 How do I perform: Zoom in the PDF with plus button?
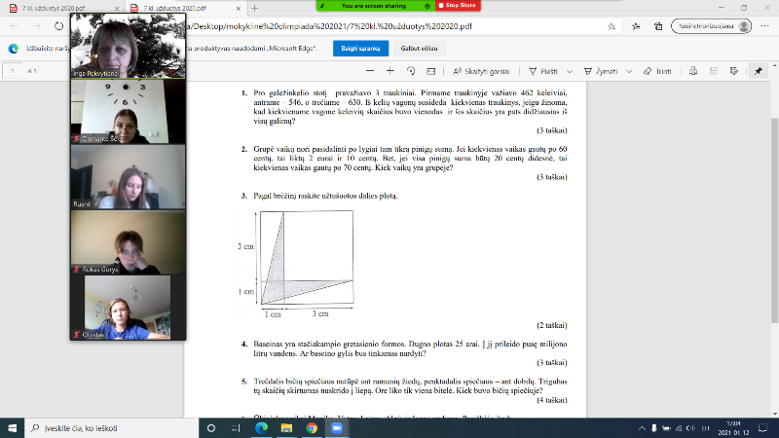pyautogui.click(x=389, y=71)
